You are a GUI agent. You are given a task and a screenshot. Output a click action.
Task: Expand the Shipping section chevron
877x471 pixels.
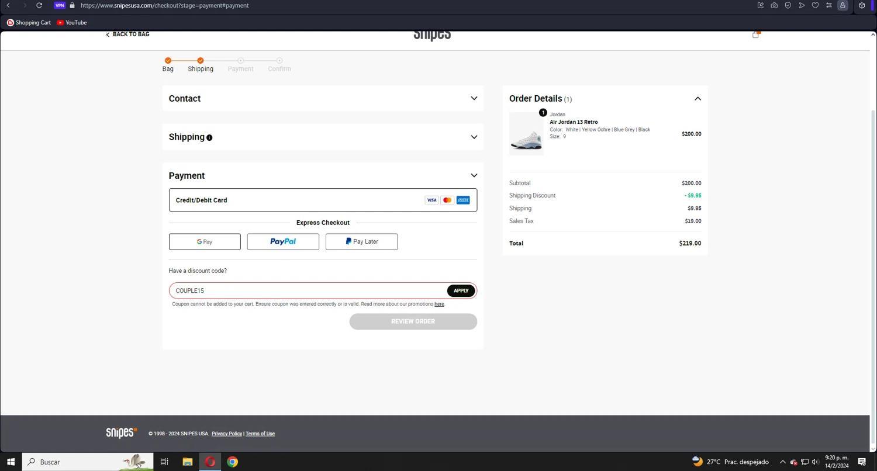[x=474, y=137]
